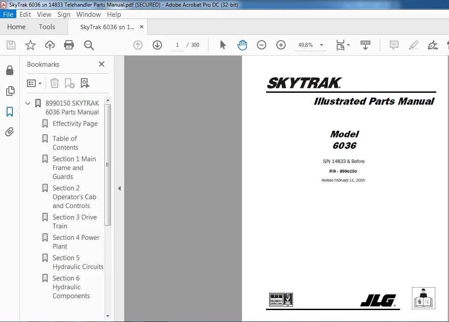
Task: Switch to the Tools tab
Action: 47,27
